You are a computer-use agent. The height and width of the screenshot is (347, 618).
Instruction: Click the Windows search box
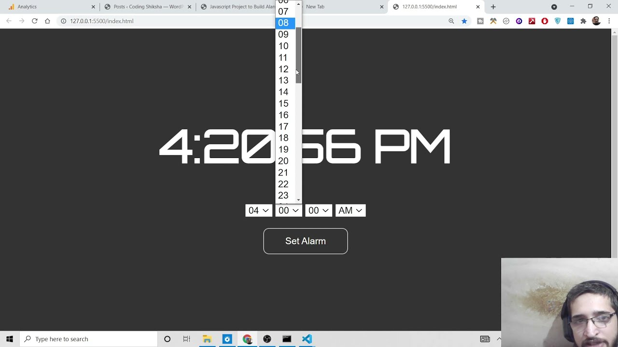pos(89,339)
